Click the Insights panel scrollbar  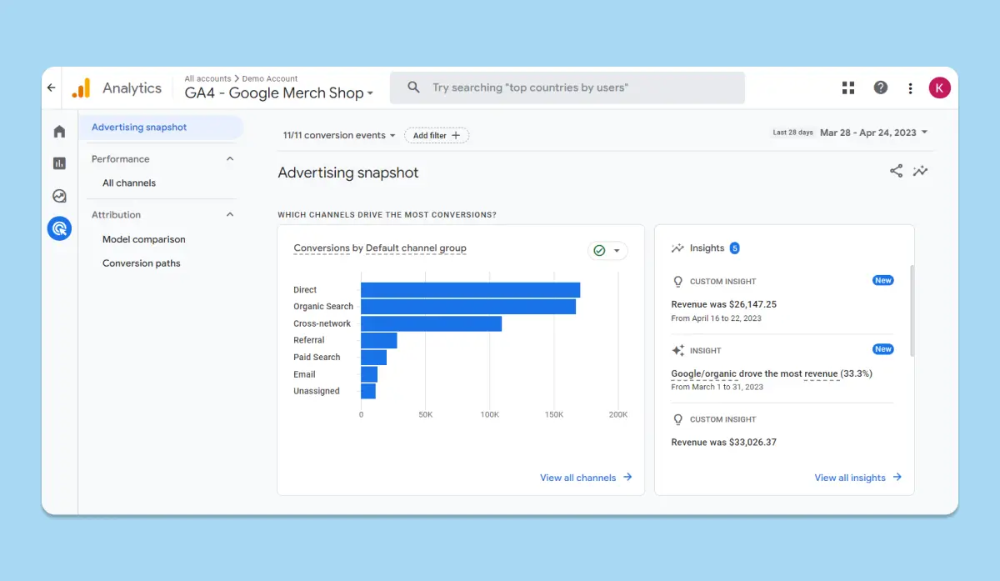tap(912, 310)
